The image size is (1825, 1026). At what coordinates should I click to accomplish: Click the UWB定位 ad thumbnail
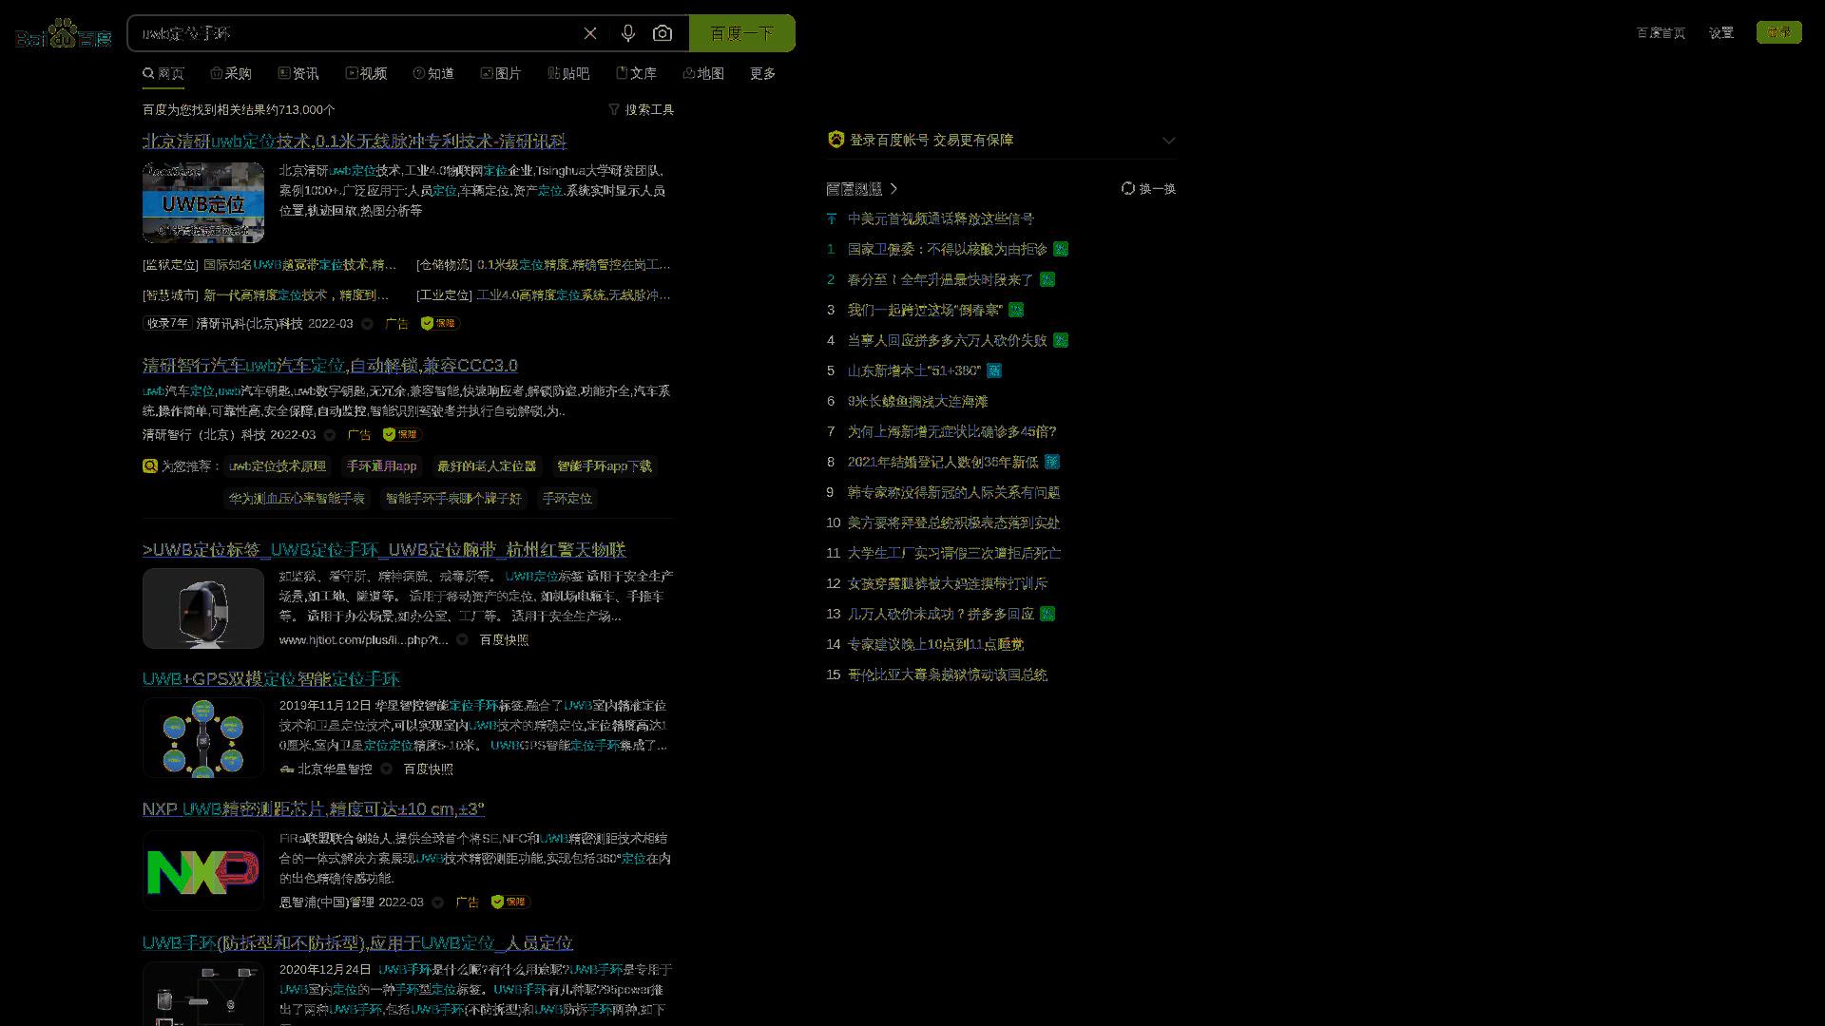pos(203,202)
